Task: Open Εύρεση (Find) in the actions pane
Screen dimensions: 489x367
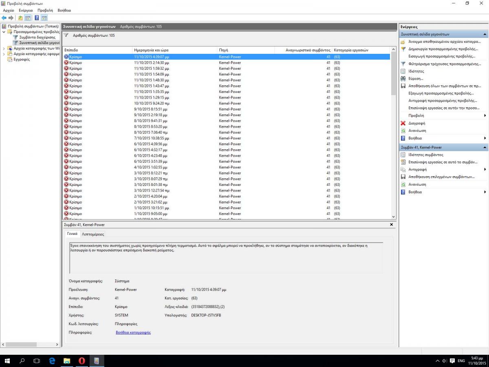Action: (x=416, y=79)
